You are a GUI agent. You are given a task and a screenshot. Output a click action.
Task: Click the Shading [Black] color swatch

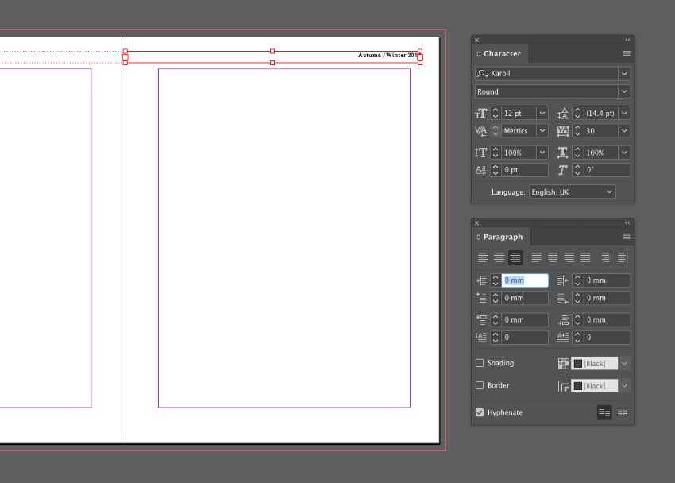595,363
